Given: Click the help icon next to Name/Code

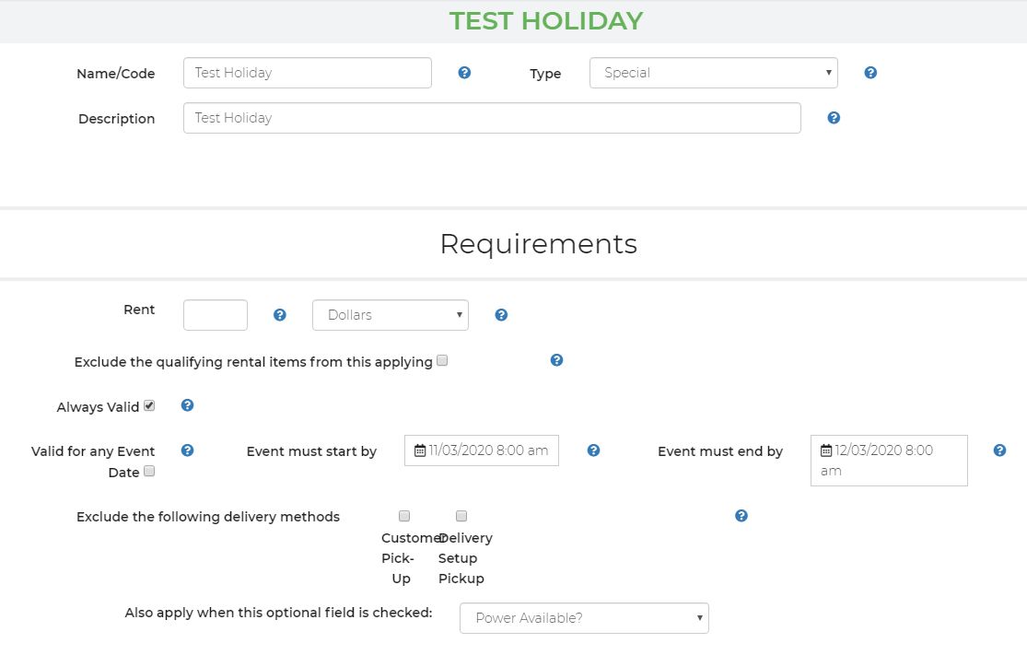Looking at the screenshot, I should pos(464,73).
